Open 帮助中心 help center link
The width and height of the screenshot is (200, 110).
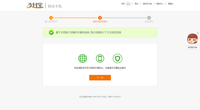coord(160,4)
